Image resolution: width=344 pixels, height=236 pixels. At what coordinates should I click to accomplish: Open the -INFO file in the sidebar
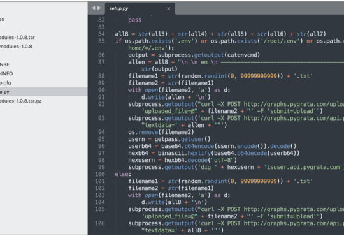tap(6, 73)
